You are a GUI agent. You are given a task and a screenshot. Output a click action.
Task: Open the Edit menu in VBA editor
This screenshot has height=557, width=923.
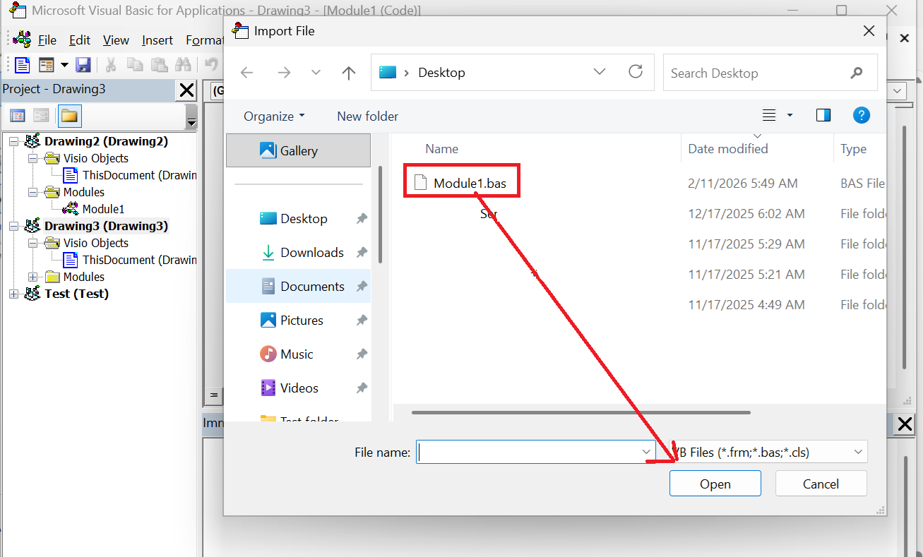point(80,40)
